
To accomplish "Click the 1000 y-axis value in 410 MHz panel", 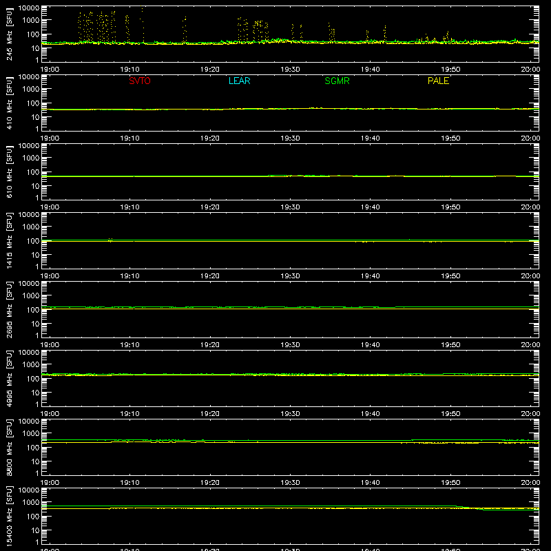I will tap(31, 90).
